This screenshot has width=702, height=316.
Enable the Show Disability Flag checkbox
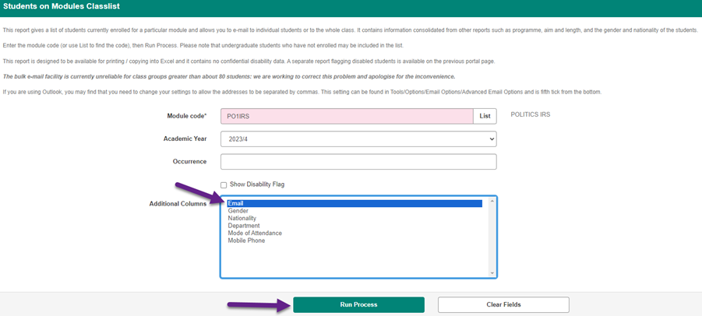[224, 184]
